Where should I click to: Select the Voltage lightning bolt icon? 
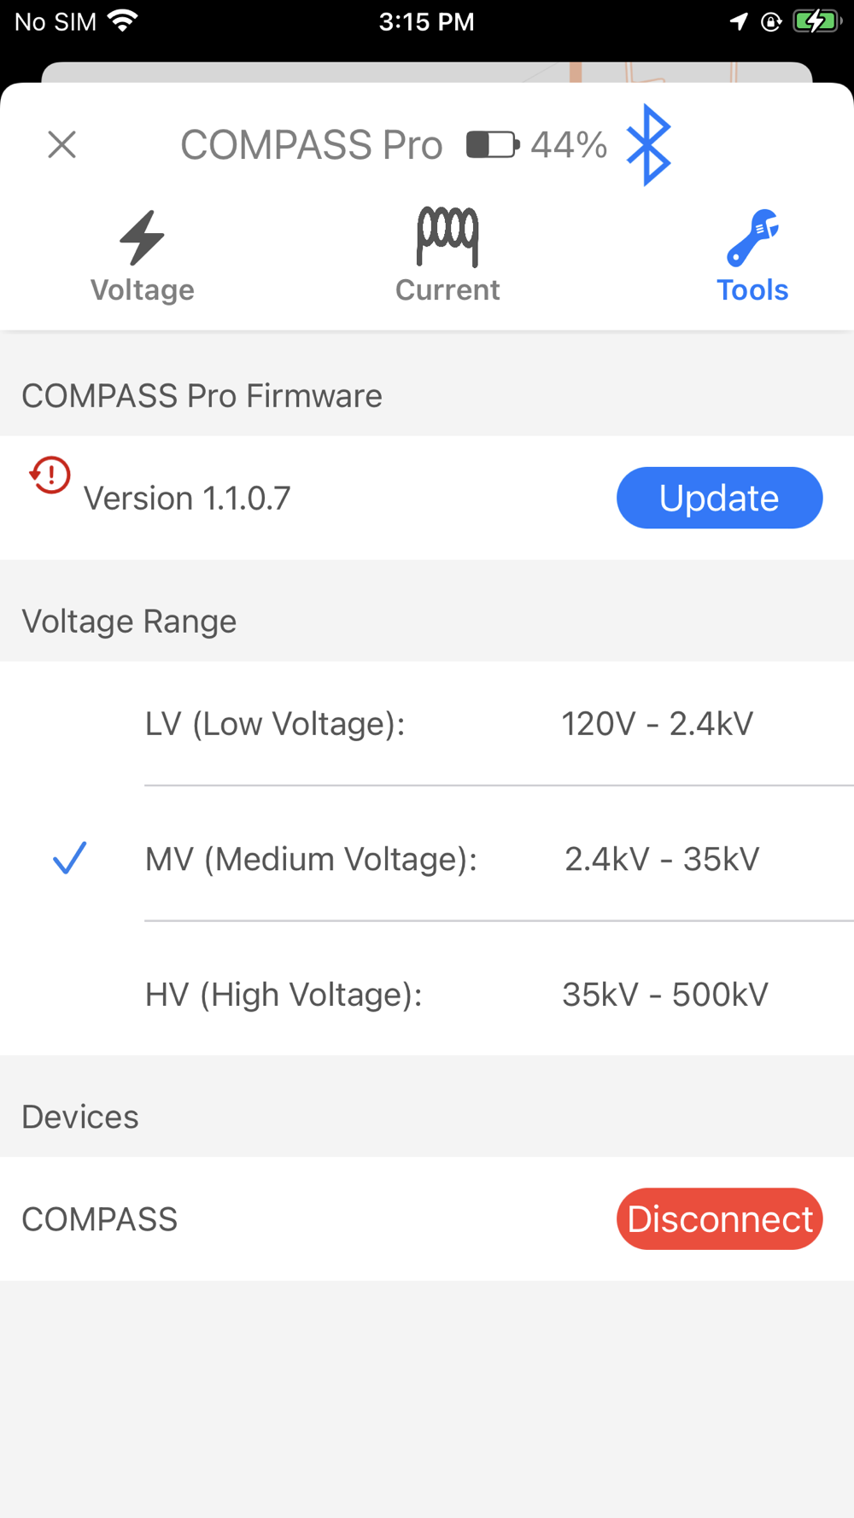tap(142, 237)
